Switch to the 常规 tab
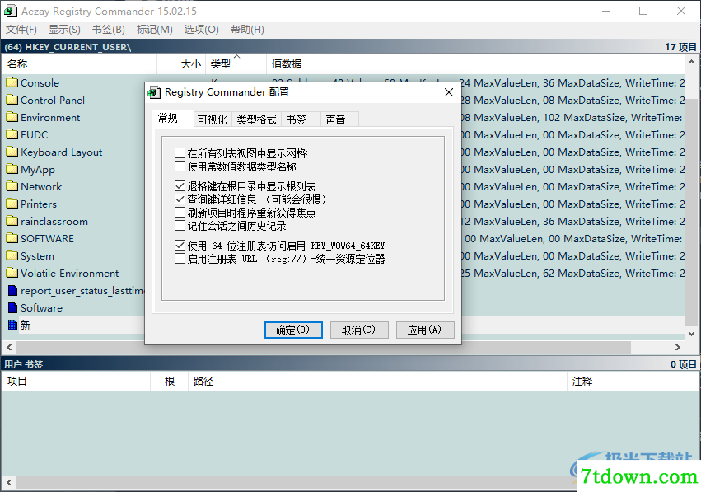The height and width of the screenshot is (492, 701). tap(173, 118)
